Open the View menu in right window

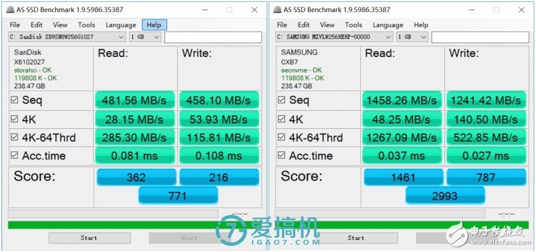coord(327,25)
